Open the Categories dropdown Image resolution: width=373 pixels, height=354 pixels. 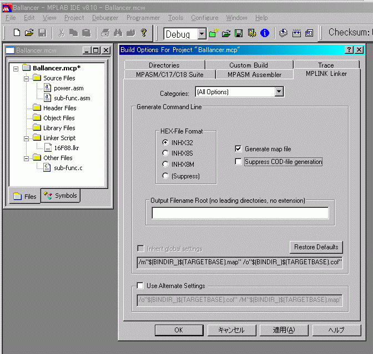[279, 91]
